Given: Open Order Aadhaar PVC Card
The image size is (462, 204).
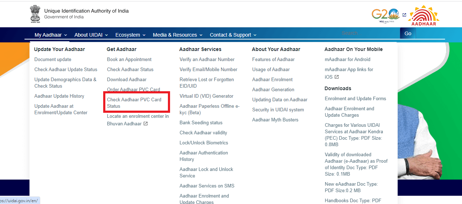Looking at the screenshot, I should click(x=133, y=90).
